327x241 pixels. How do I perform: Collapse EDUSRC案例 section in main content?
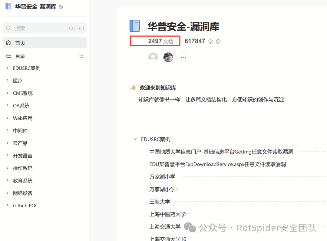(x=135, y=139)
